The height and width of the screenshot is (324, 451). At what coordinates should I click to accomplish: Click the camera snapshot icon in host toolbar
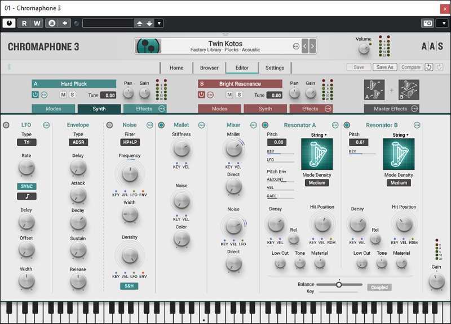click(428, 23)
